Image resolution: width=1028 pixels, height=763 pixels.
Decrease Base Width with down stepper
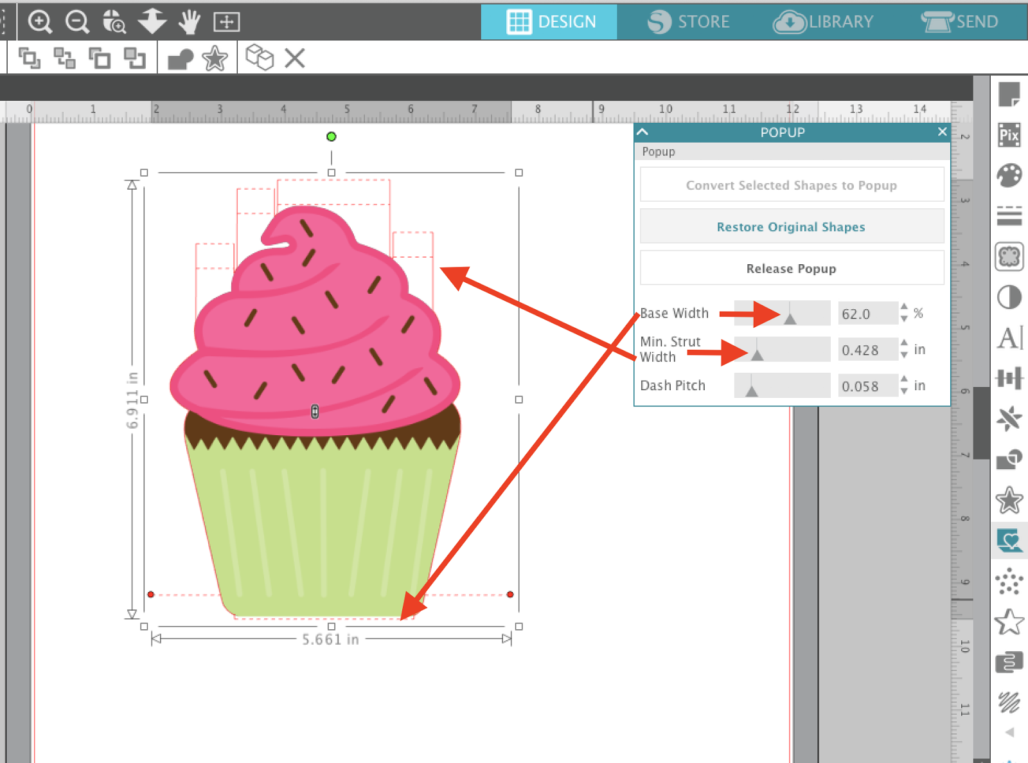point(904,318)
